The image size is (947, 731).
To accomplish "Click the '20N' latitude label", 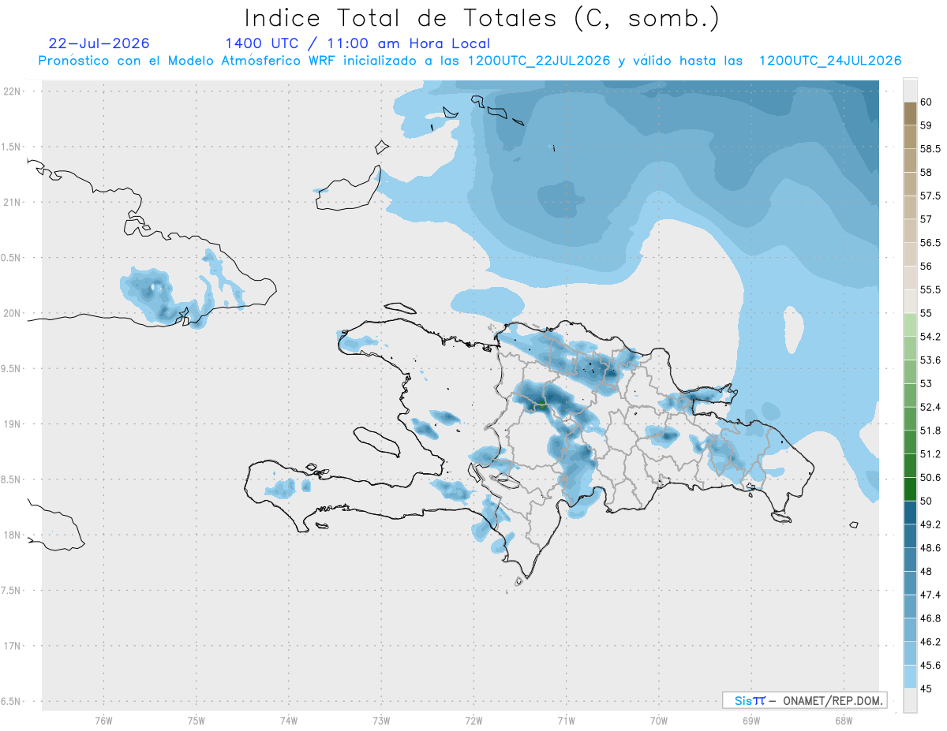I will tap(11, 313).
